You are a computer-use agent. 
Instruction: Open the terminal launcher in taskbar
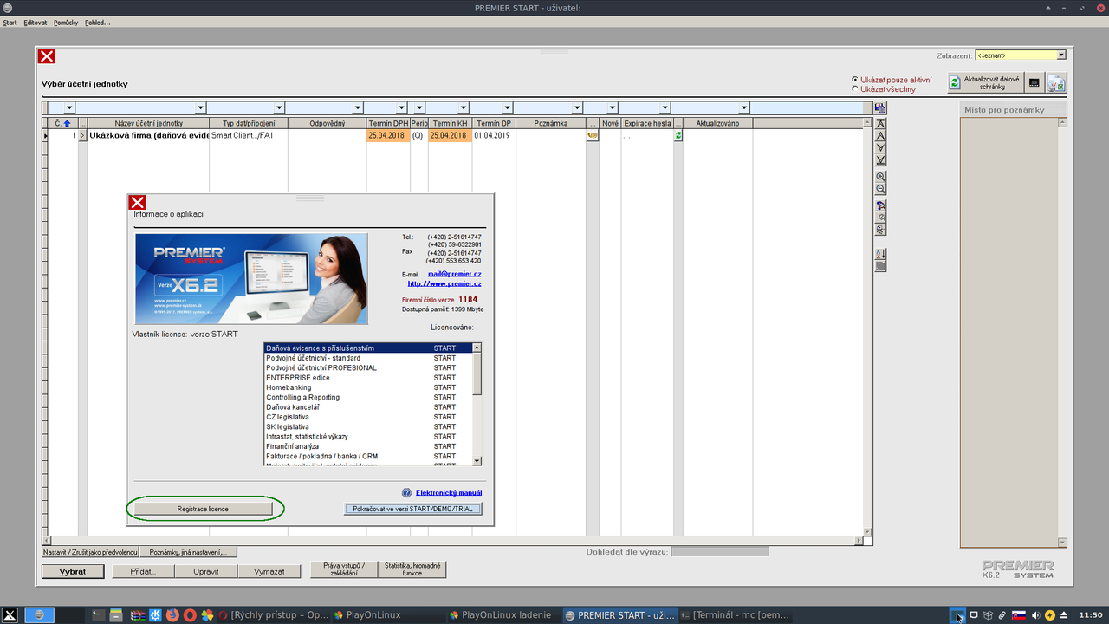click(x=99, y=615)
